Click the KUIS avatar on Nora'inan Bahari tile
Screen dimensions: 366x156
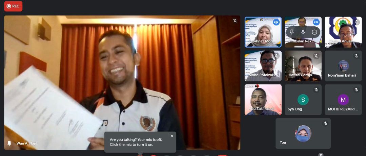click(x=343, y=66)
